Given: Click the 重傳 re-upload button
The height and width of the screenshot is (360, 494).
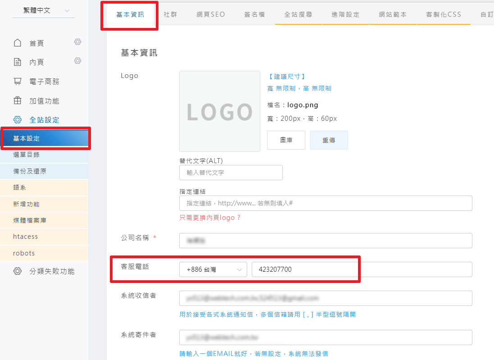Looking at the screenshot, I should click(329, 140).
